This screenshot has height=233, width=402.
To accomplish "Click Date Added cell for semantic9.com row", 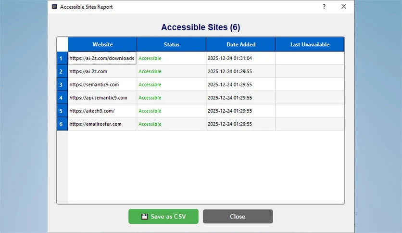I will pyautogui.click(x=241, y=84).
